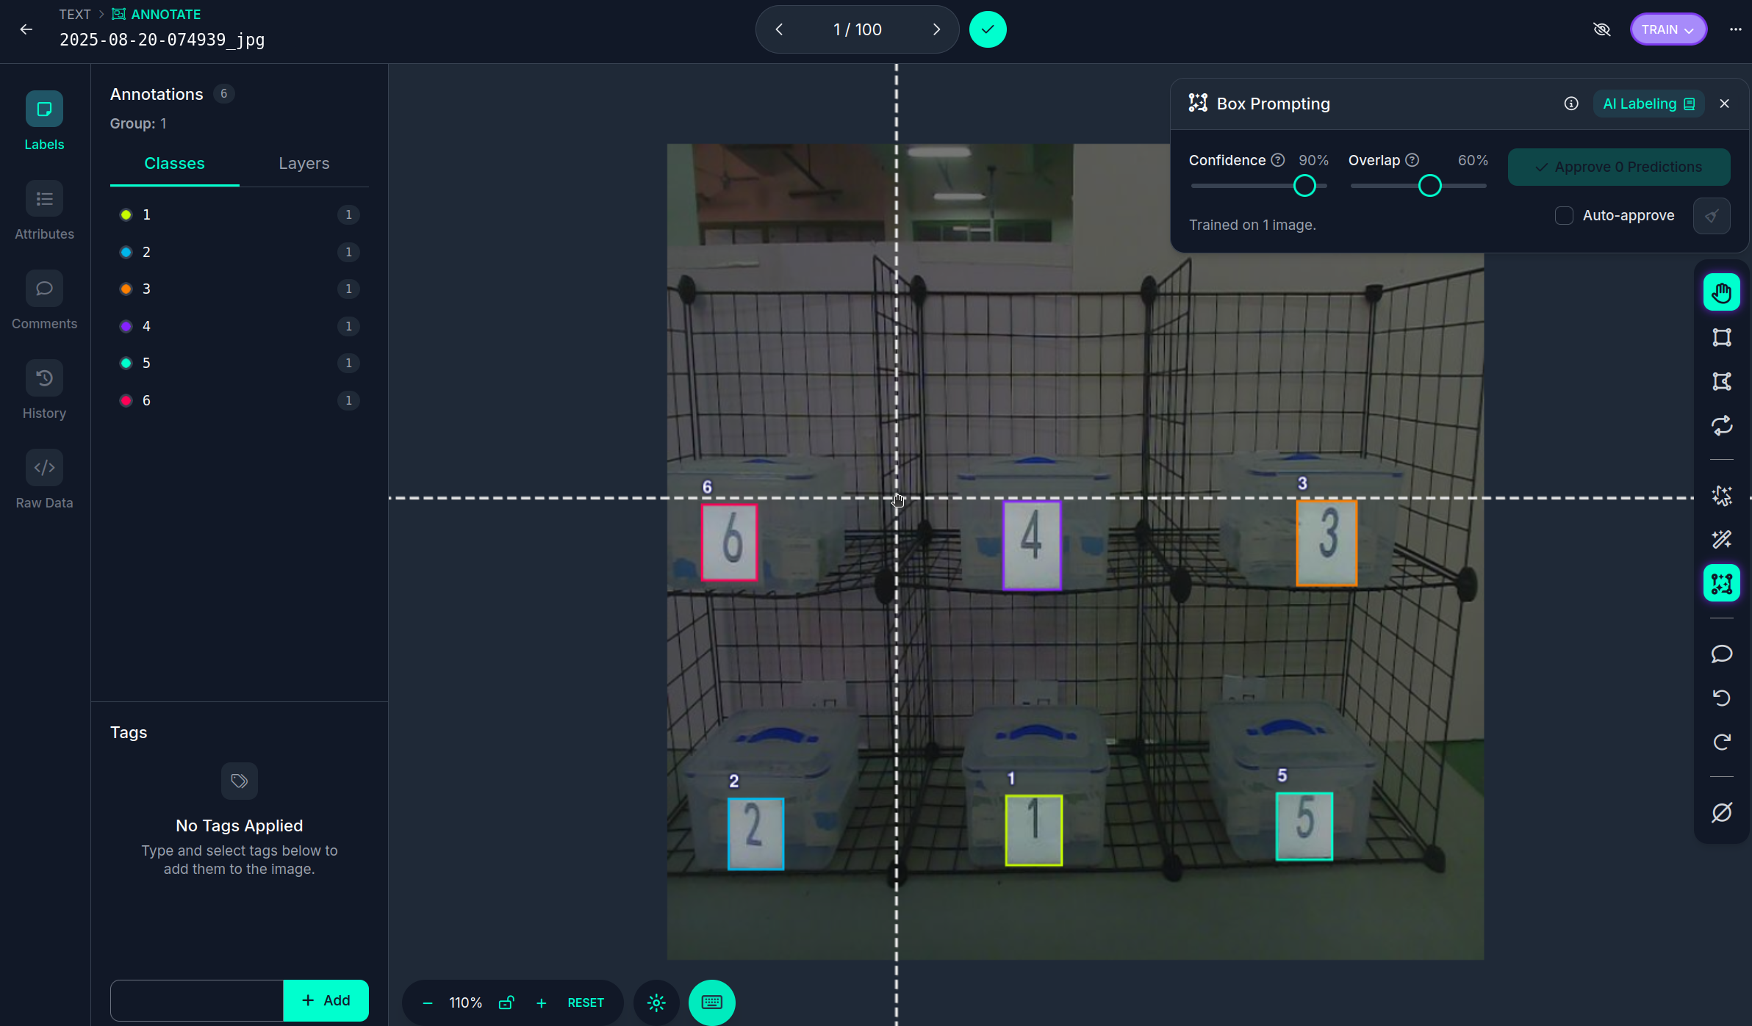This screenshot has width=1752, height=1026.
Task: Select the polygon annotation tool
Action: coord(1721,381)
